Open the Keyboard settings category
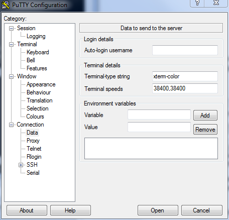 [x=38, y=52]
